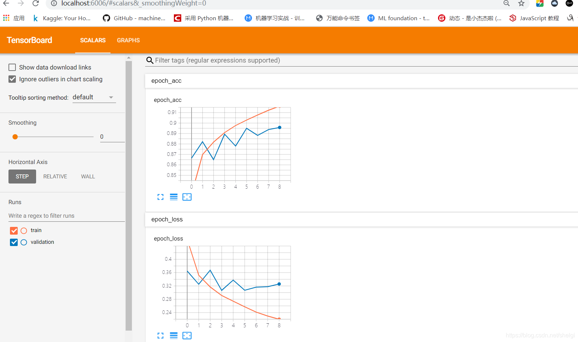
Task: Click the dark round extension icon in toolbar
Action: [554, 3]
